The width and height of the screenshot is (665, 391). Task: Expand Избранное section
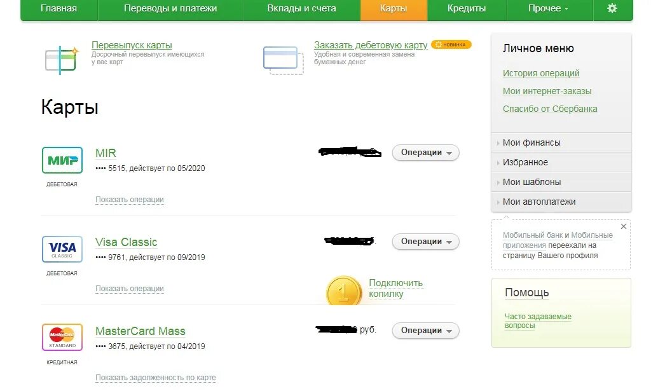(x=561, y=162)
